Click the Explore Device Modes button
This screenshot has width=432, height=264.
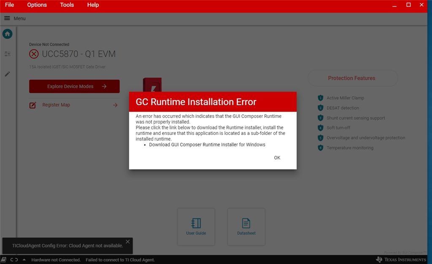coord(74,86)
